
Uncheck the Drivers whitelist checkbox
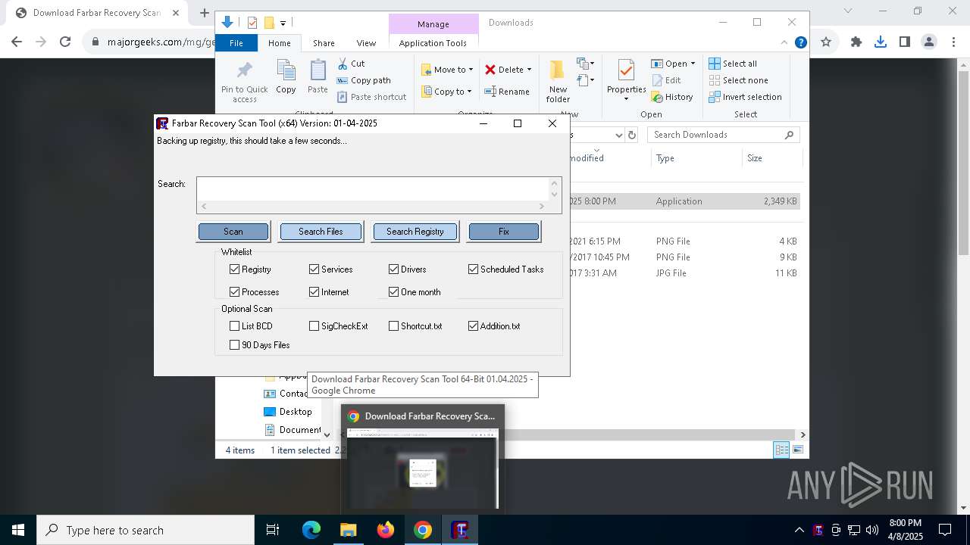click(x=393, y=269)
